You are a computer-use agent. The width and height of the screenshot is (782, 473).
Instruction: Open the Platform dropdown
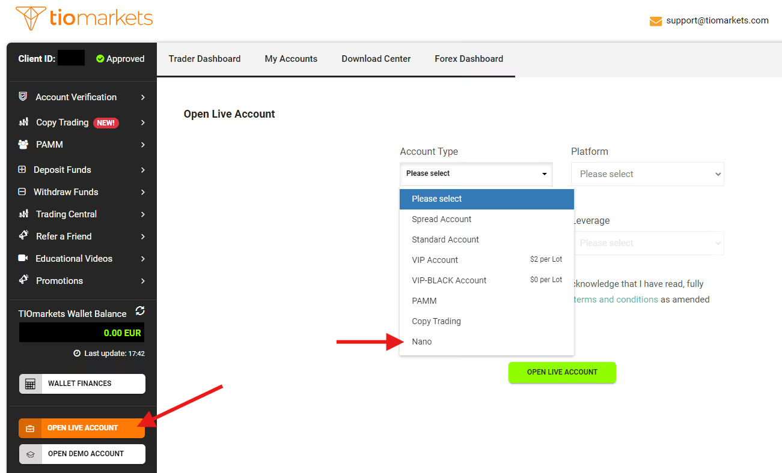[647, 173]
